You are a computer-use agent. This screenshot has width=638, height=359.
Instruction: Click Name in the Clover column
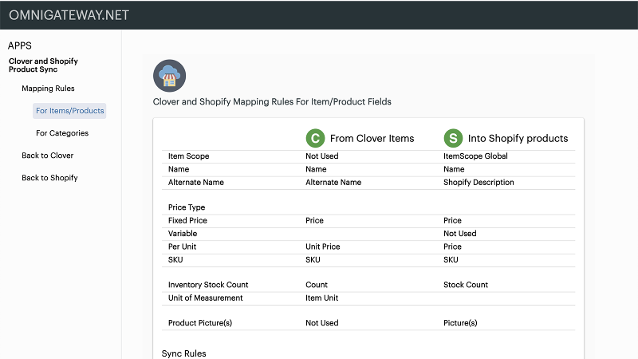tap(316, 169)
